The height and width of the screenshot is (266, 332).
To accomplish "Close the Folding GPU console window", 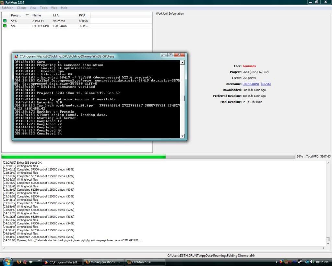I will coord(180,55).
